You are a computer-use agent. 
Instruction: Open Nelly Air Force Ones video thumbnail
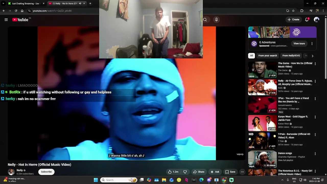pyautogui.click(x=262, y=87)
